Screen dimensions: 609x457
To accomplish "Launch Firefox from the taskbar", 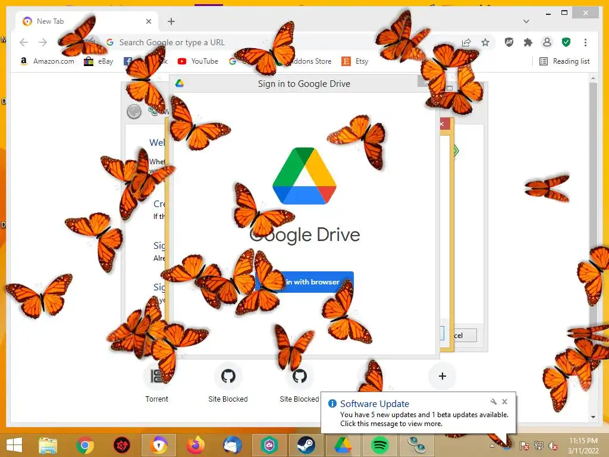I will (196, 445).
